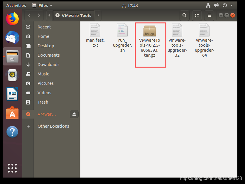Maximize the Files window
This screenshot has width=245, height=184.
pyautogui.click(x=227, y=15)
